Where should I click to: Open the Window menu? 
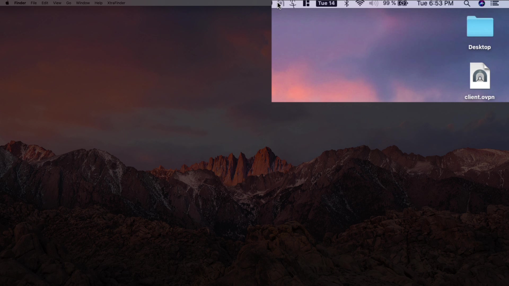coord(83,3)
